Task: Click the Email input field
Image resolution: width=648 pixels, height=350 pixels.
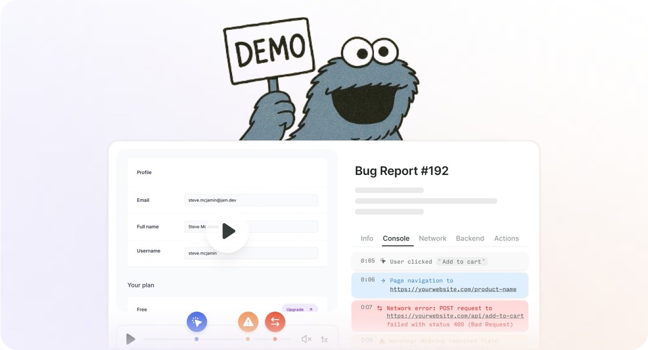Action: tap(251, 200)
